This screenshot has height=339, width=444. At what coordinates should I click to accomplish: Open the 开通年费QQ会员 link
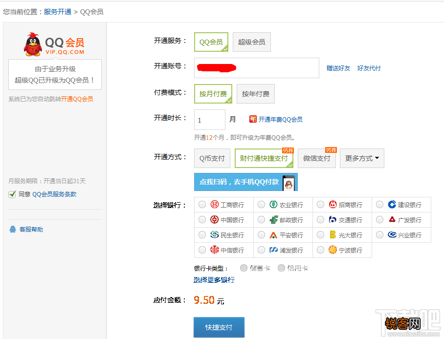click(x=280, y=119)
